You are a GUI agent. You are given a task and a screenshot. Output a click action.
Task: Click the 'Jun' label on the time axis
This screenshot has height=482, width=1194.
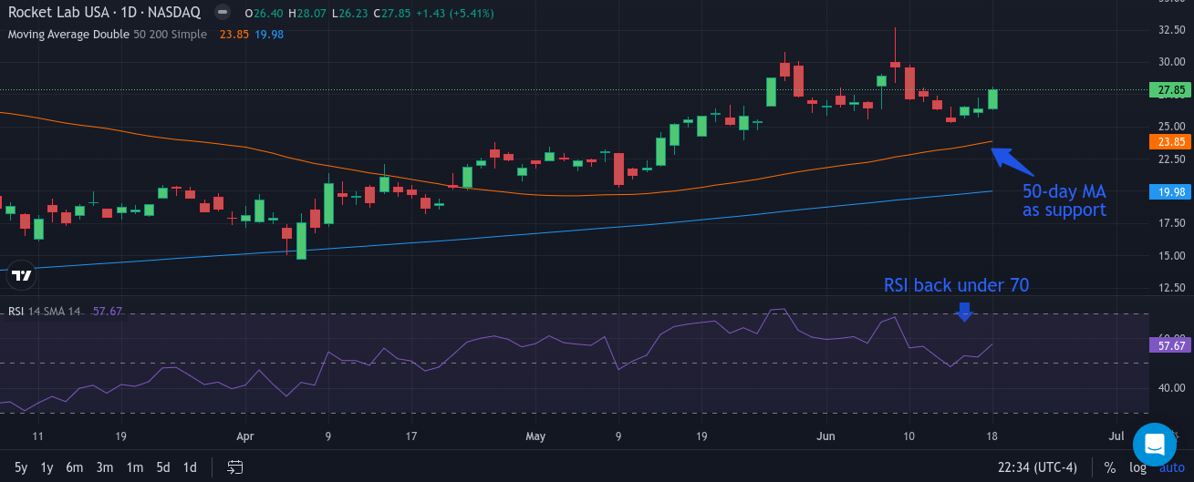pyautogui.click(x=825, y=436)
